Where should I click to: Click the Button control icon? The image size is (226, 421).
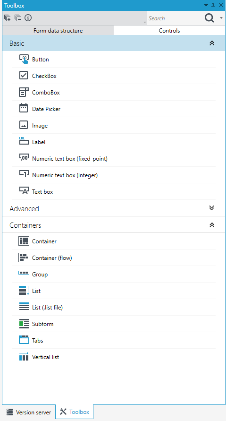click(x=24, y=60)
